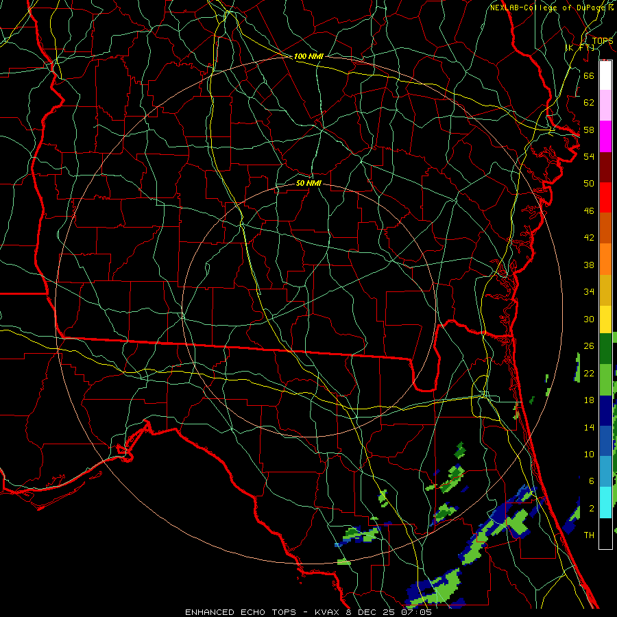
Task: Click the '54' legend value
Action: coord(589,156)
